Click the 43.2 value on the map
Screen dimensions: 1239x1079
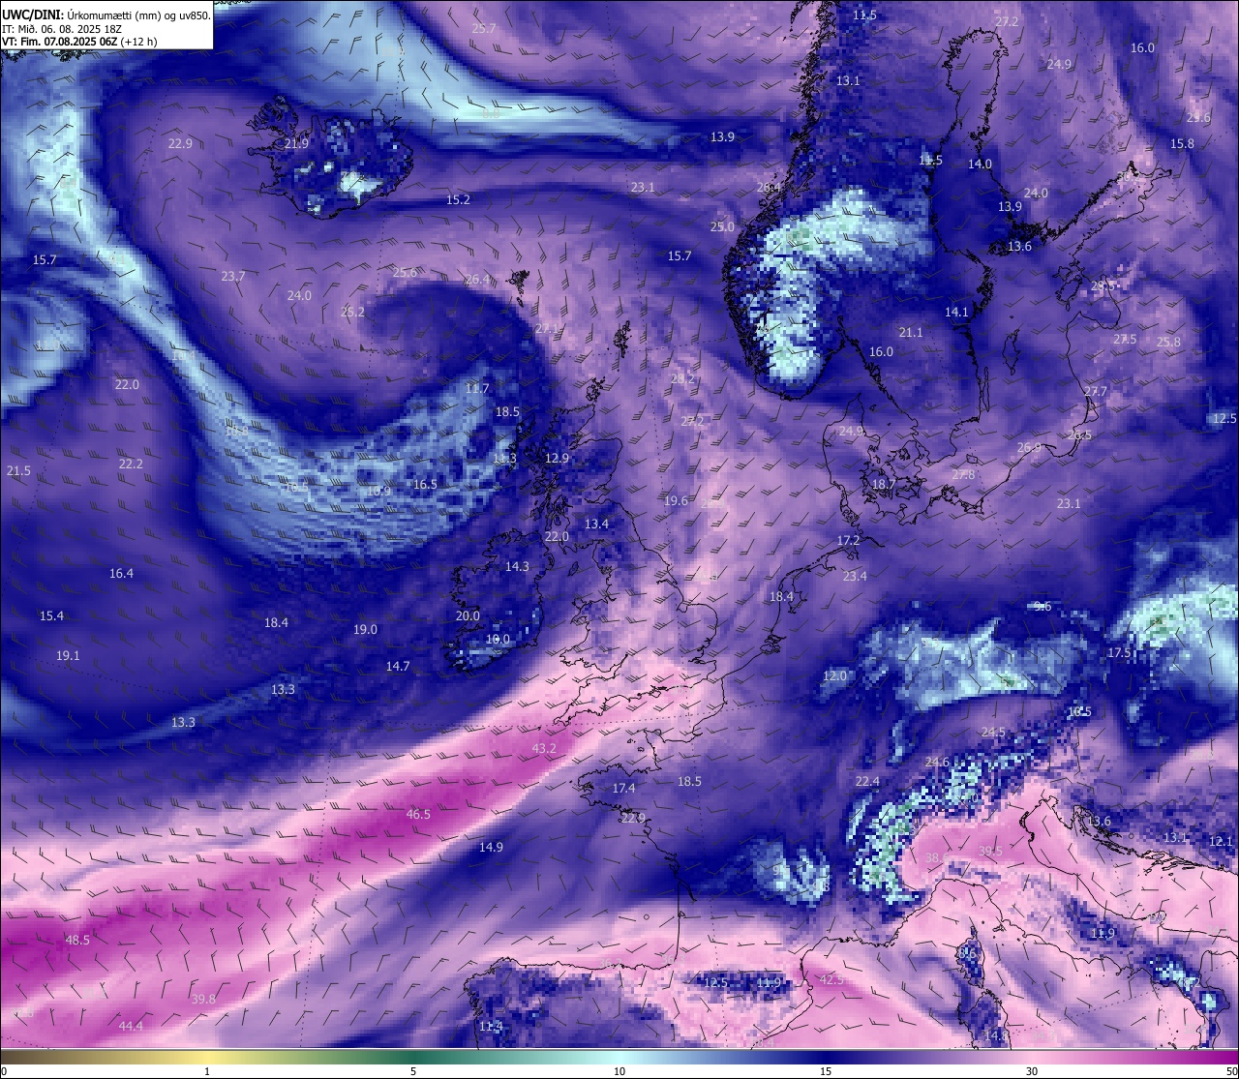coord(544,748)
